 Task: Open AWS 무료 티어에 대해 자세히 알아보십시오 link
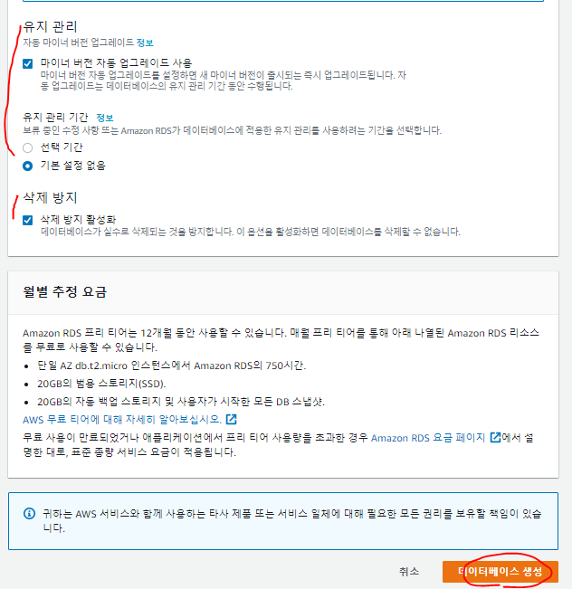click(122, 419)
